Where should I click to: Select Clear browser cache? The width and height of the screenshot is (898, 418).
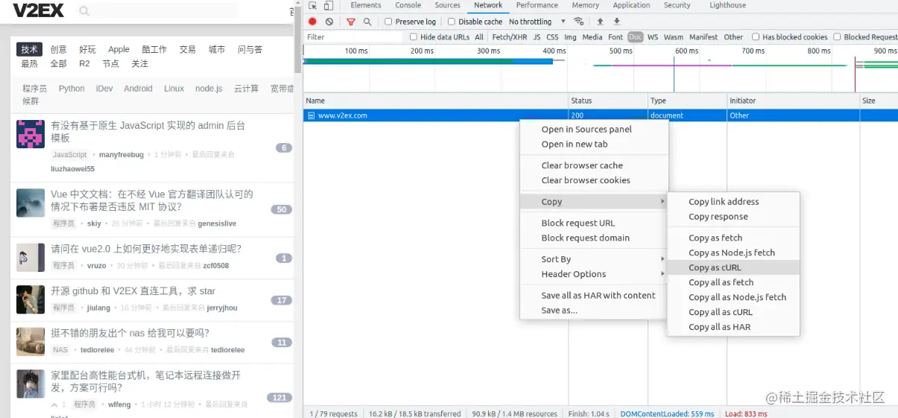594,165
